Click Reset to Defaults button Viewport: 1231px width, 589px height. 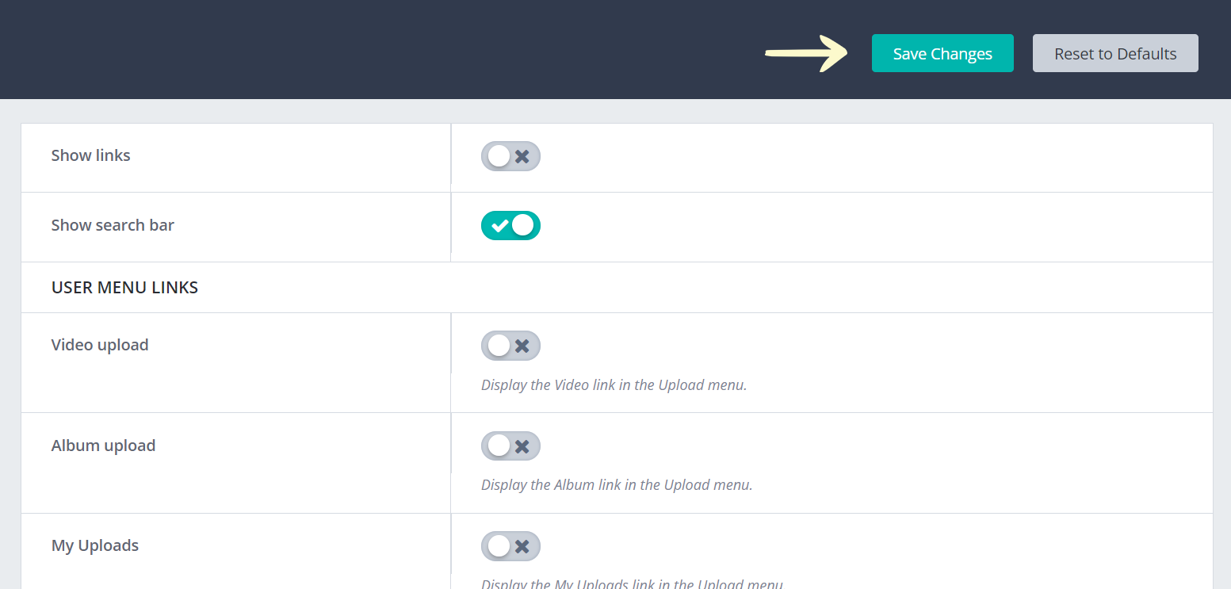coord(1115,53)
